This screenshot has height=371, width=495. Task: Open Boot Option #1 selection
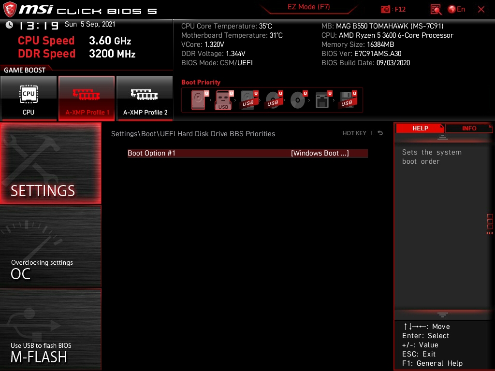coord(247,153)
